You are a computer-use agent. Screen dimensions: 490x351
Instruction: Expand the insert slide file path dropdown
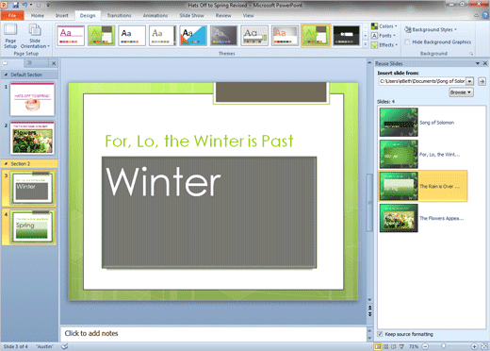[469, 81]
